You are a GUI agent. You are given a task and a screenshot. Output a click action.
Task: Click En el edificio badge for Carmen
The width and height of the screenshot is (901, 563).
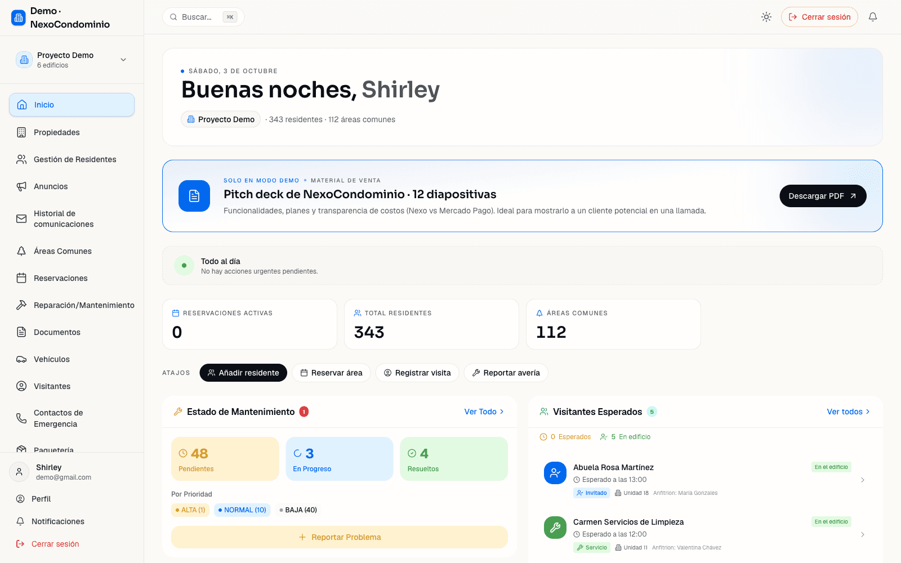(x=831, y=522)
